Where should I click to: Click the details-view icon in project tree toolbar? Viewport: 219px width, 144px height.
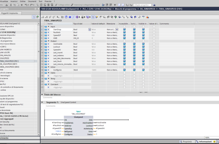34,17
